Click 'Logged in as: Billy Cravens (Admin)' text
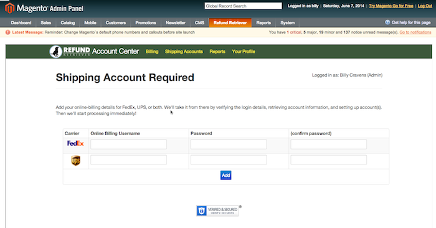 click(347, 75)
